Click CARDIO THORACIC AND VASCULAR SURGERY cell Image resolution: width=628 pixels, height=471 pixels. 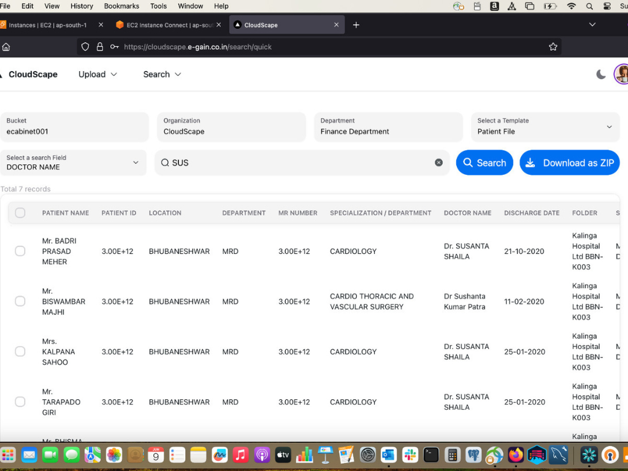coord(372,302)
